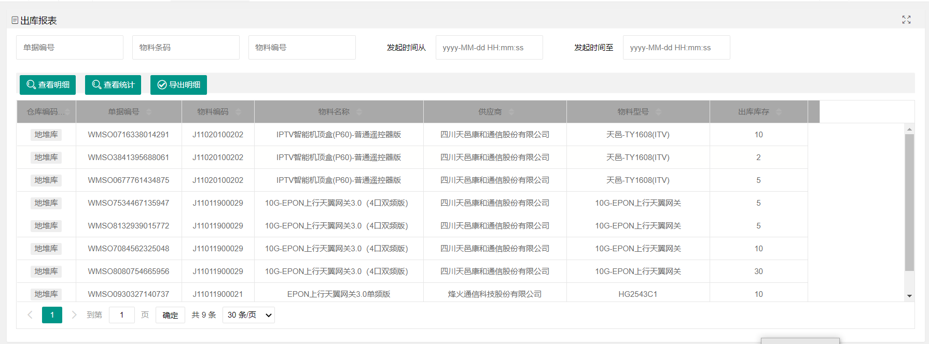Click the fullscreen expand icon
This screenshot has height=344, width=929.
(x=906, y=20)
